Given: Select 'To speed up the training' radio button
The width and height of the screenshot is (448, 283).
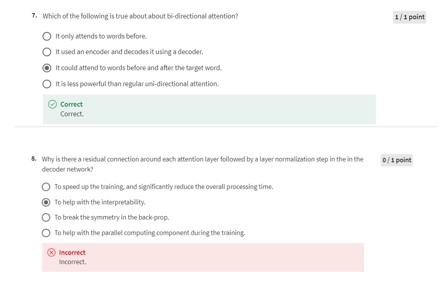Looking at the screenshot, I should [46, 187].
